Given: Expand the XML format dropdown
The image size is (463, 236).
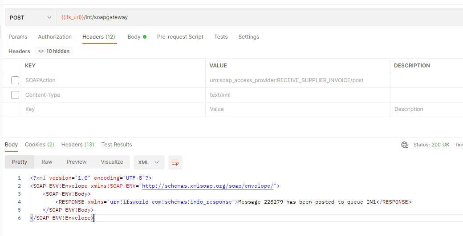Looking at the screenshot, I should point(149,162).
